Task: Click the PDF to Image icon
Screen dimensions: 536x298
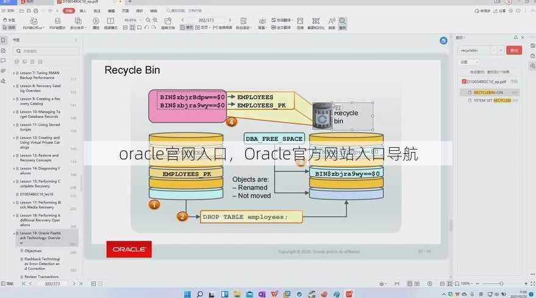Action: pos(57,21)
